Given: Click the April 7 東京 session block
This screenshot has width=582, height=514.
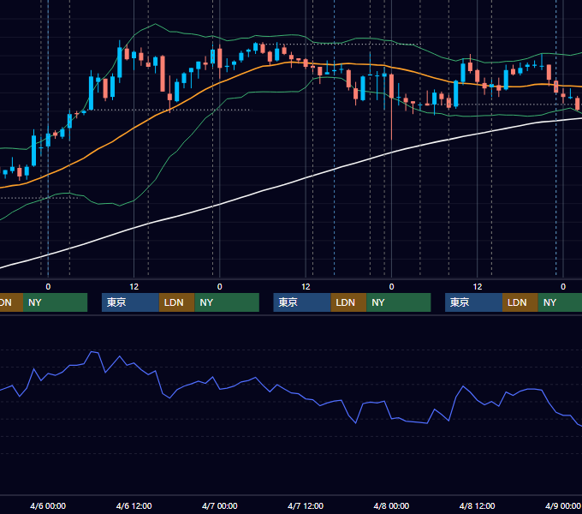Looking at the screenshot, I should pos(302,302).
